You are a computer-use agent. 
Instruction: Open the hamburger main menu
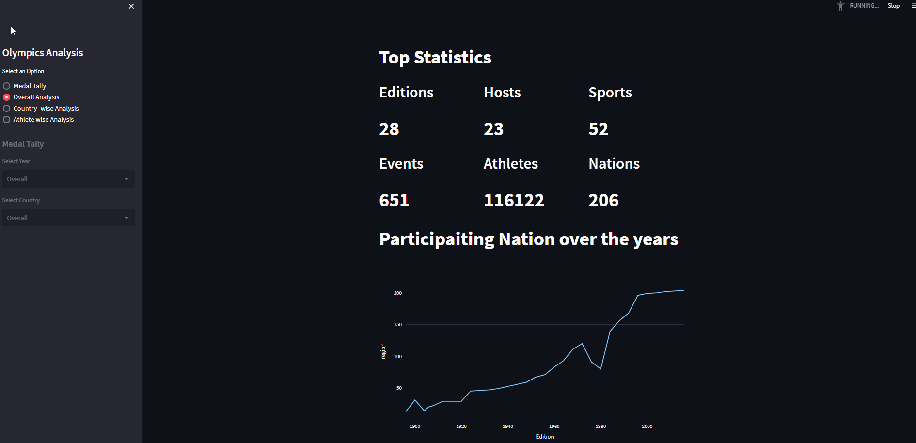(x=913, y=6)
